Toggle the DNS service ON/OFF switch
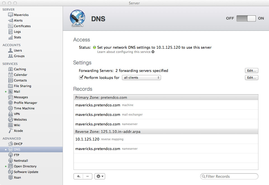Image resolution: width=269 pixels, height=185 pixels. (246, 18)
